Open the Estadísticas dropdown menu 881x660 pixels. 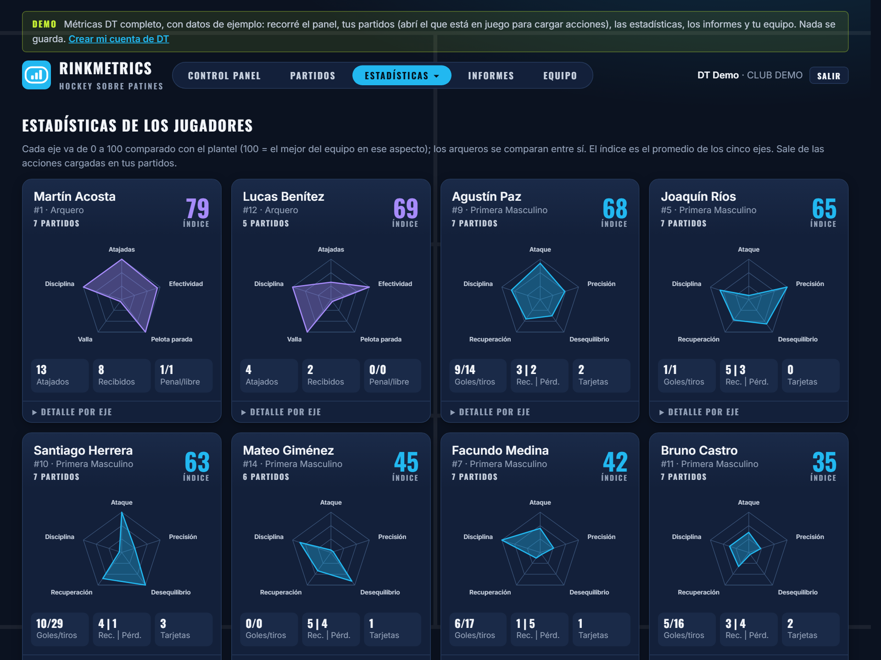[401, 76]
